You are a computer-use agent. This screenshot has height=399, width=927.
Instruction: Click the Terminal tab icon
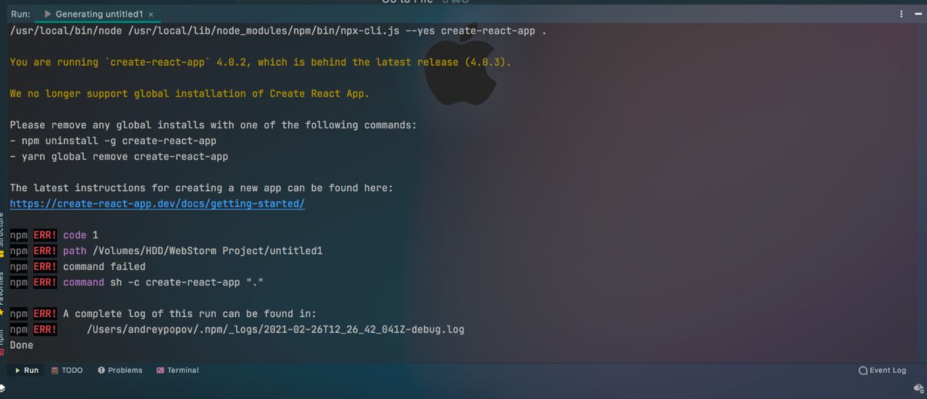pyautogui.click(x=160, y=370)
